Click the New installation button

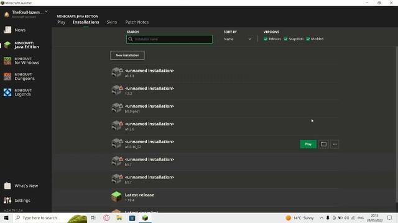coord(127,55)
